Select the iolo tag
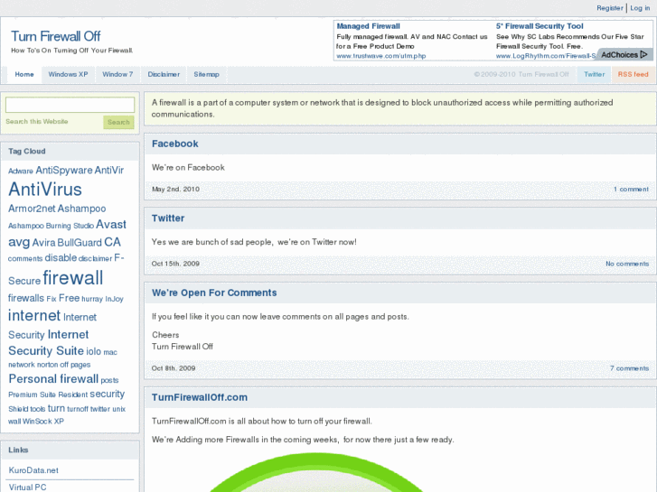 pyautogui.click(x=93, y=351)
